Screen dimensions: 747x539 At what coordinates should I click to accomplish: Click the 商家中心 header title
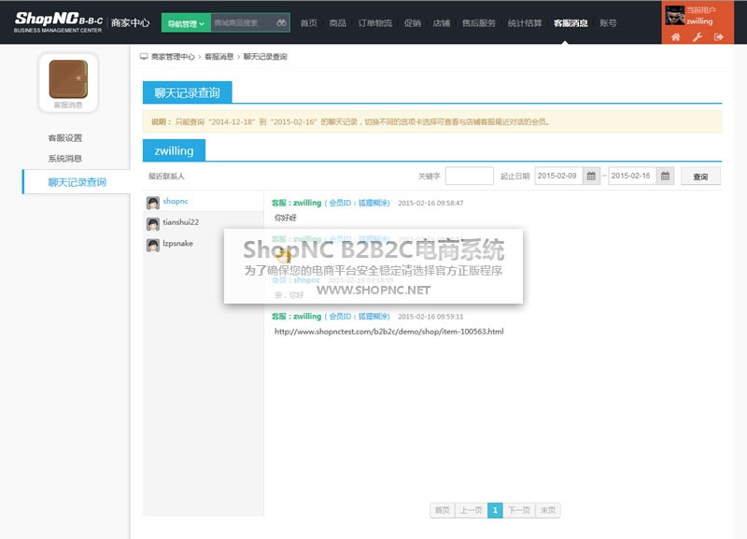pos(130,22)
